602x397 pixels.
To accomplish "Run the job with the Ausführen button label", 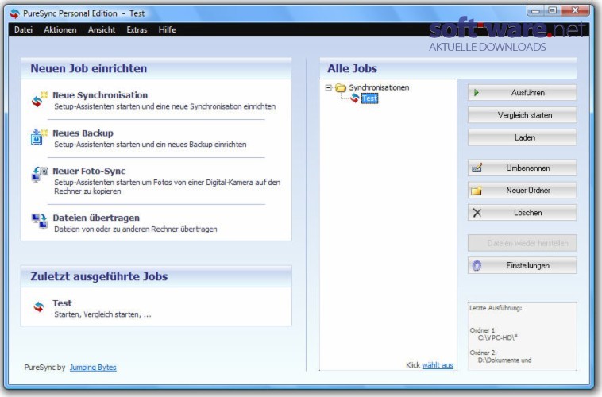I will [528, 93].
